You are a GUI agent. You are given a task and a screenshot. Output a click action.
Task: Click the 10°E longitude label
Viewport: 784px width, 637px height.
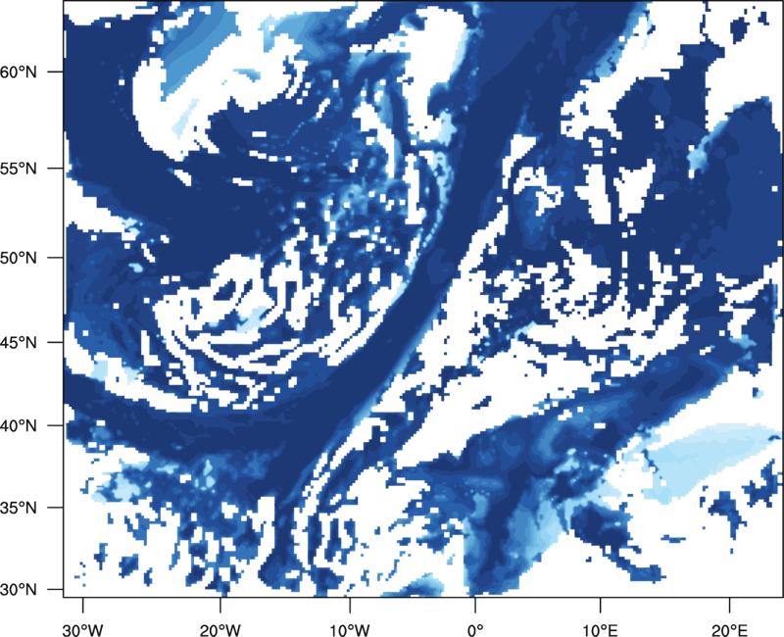[x=600, y=630]
